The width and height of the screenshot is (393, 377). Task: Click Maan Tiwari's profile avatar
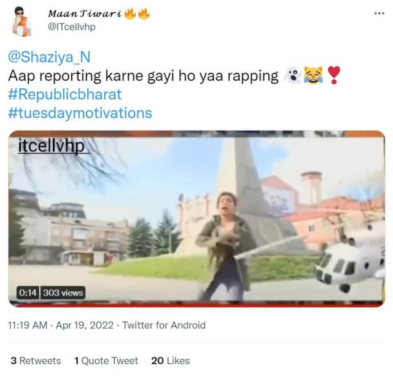click(22, 21)
